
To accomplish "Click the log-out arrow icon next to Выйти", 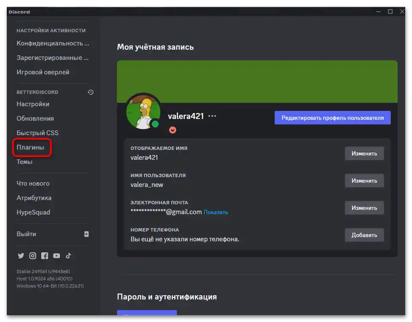I will [x=86, y=234].
